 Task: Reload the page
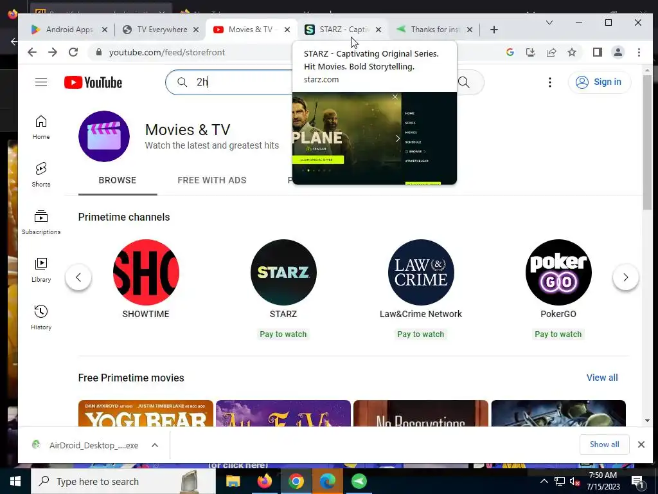pos(73,52)
